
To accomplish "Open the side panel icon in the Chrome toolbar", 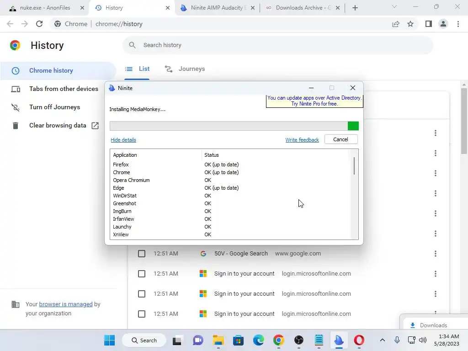I will [x=429, y=24].
